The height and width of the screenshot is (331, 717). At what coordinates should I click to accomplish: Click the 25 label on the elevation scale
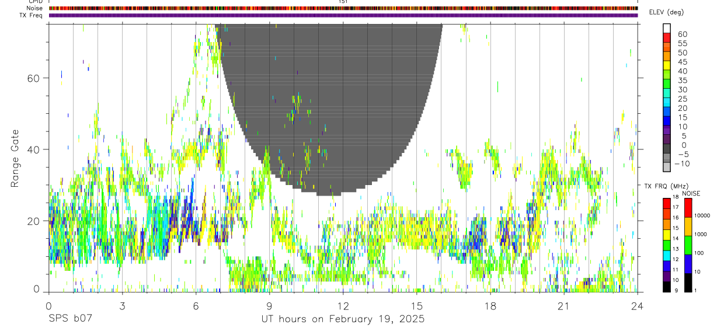click(x=682, y=99)
